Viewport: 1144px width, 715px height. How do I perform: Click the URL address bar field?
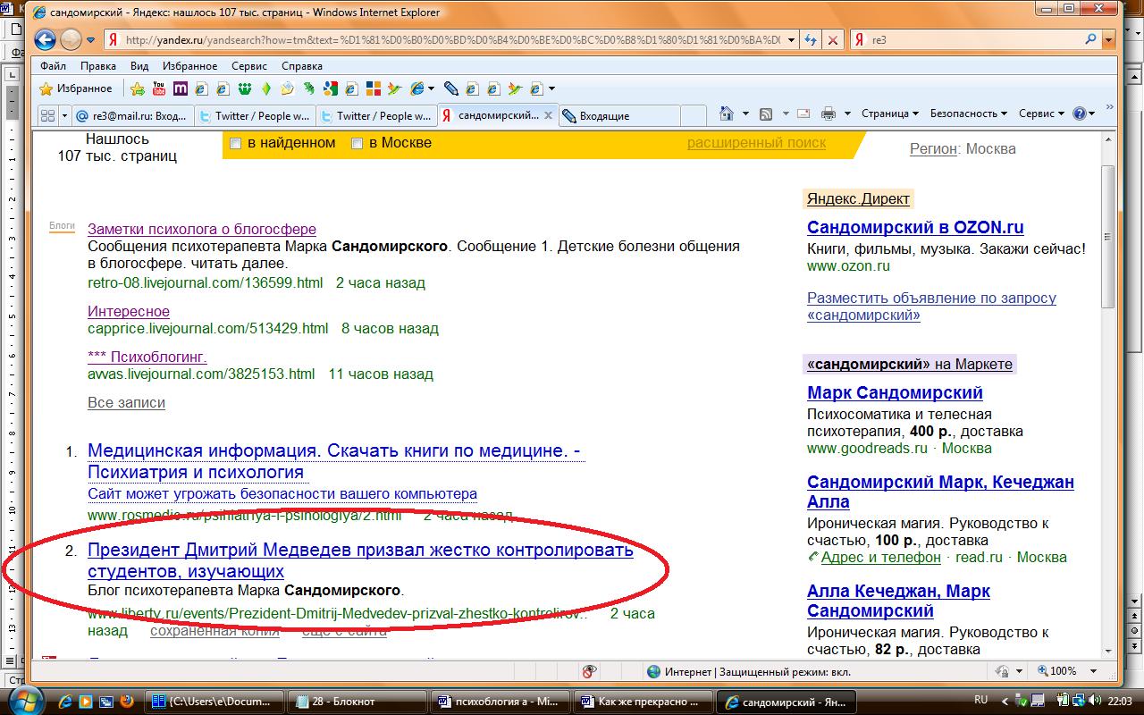click(x=454, y=40)
